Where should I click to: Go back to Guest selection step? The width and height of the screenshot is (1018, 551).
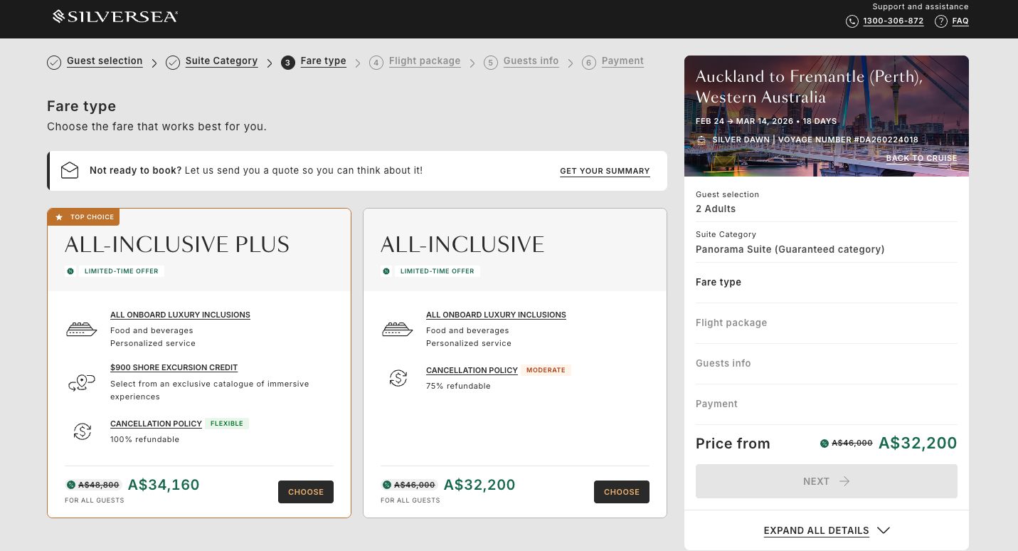[105, 61]
